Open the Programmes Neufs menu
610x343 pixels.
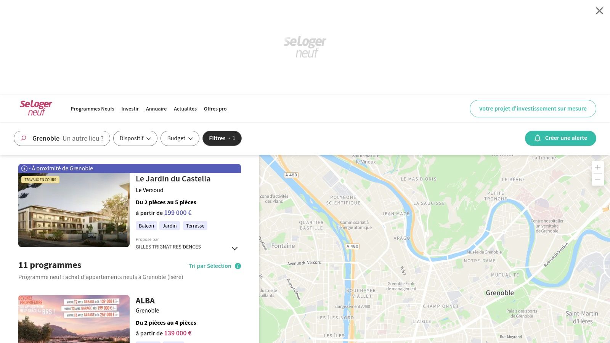92,109
